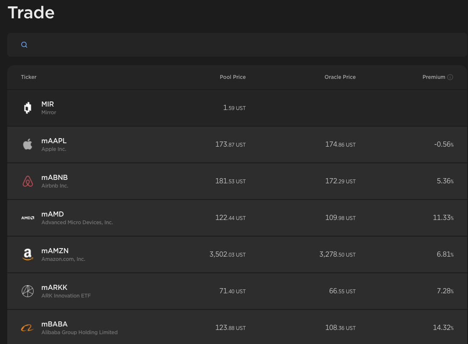The width and height of the screenshot is (468, 344).
Task: Open the mARKK ticker name
Action: tap(55, 287)
